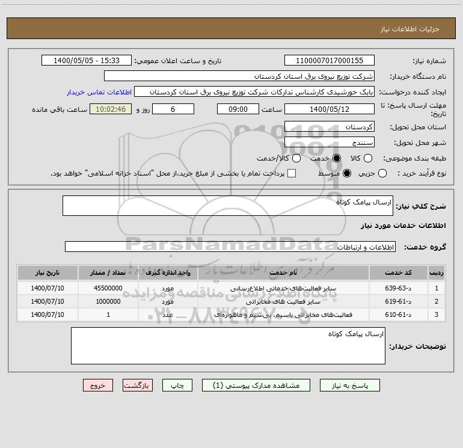The width and height of the screenshot is (463, 448).
Task: Click the need number field 1100007017000155
Action: [x=330, y=60]
